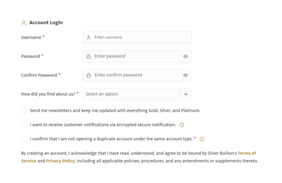Viewport: 282px width, 183px height.
Task: Enable the newsletters subscription checkbox
Action: (x=24, y=111)
